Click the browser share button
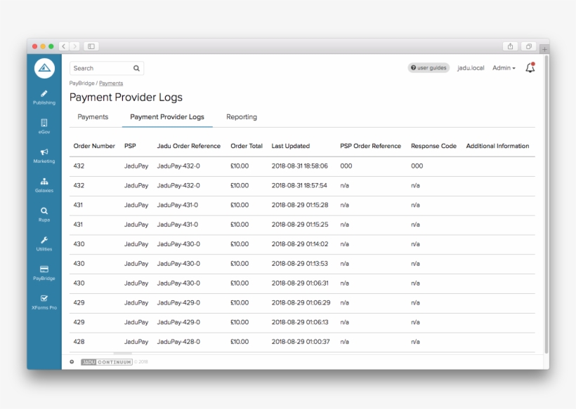The image size is (576, 409). pos(510,46)
